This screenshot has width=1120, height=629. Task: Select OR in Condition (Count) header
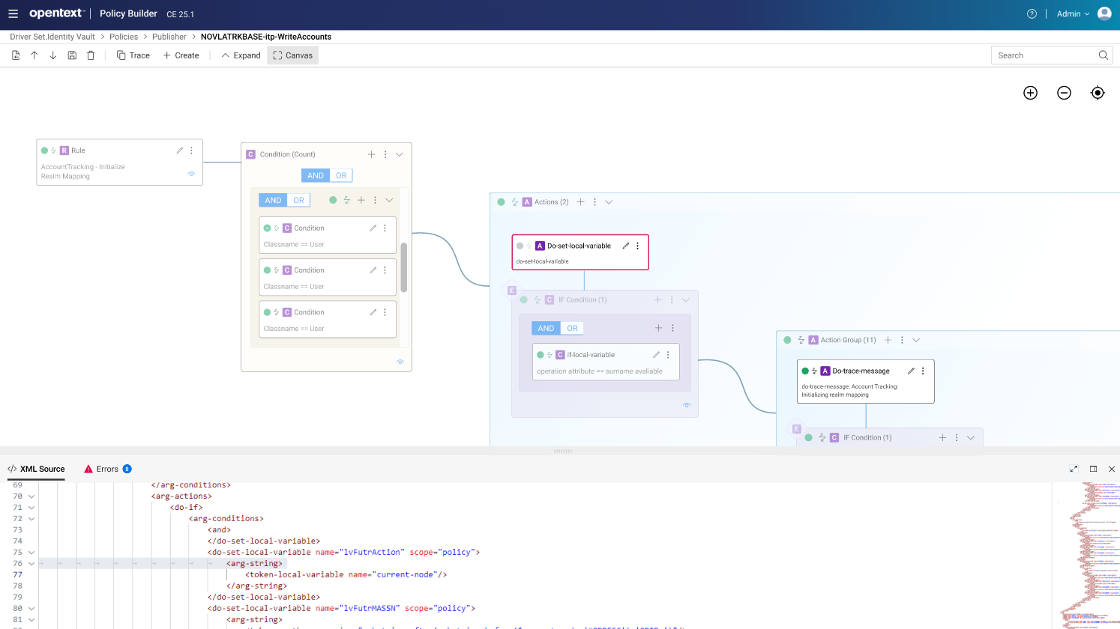click(341, 175)
